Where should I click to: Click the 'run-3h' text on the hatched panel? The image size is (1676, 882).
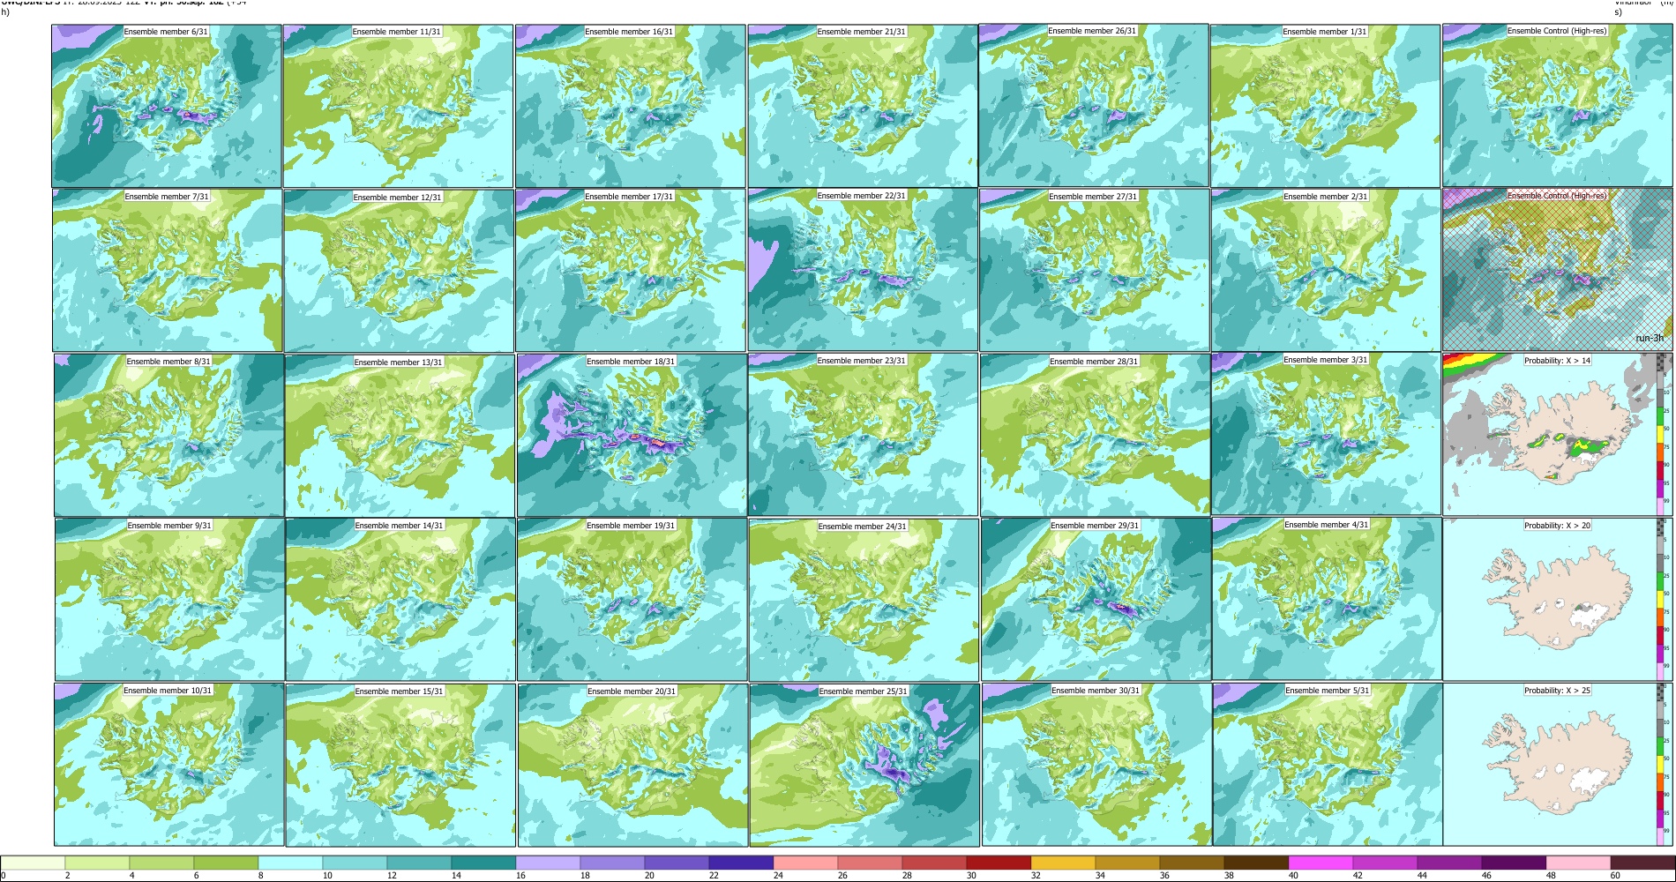(x=1650, y=338)
